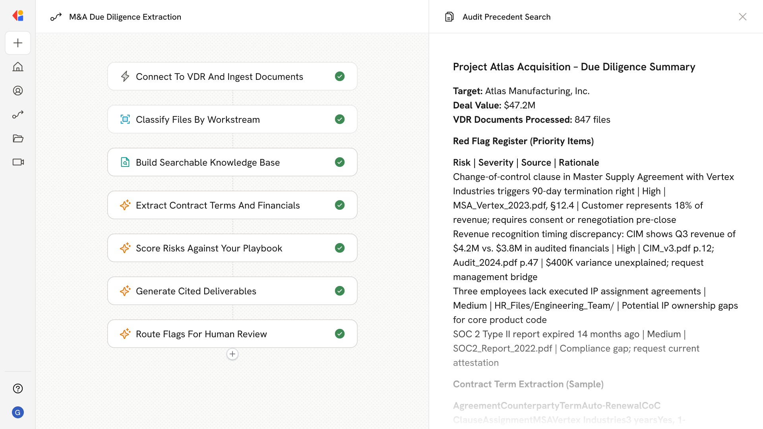
Task: Open the folder icon in the sidebar
Action: tap(18, 138)
